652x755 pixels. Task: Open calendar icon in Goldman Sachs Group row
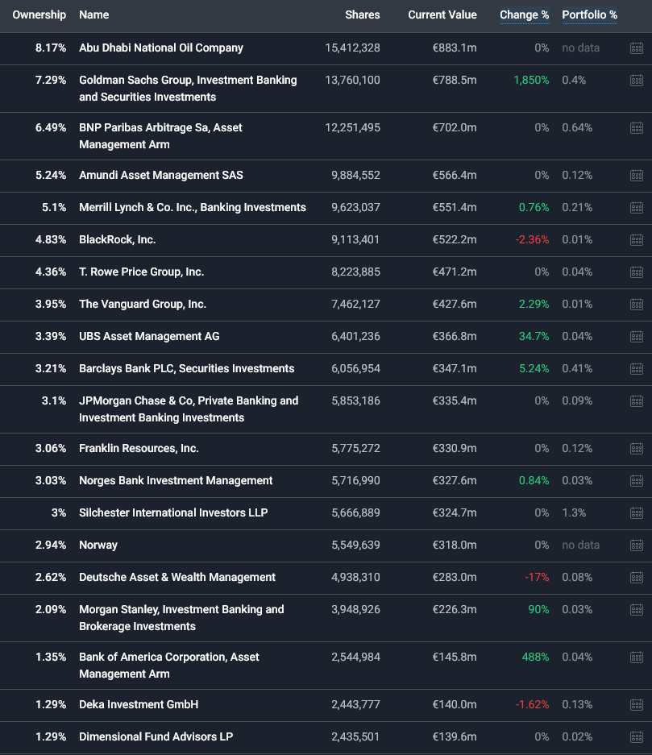coord(636,81)
